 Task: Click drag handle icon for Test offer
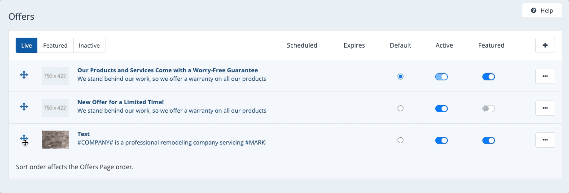click(24, 139)
